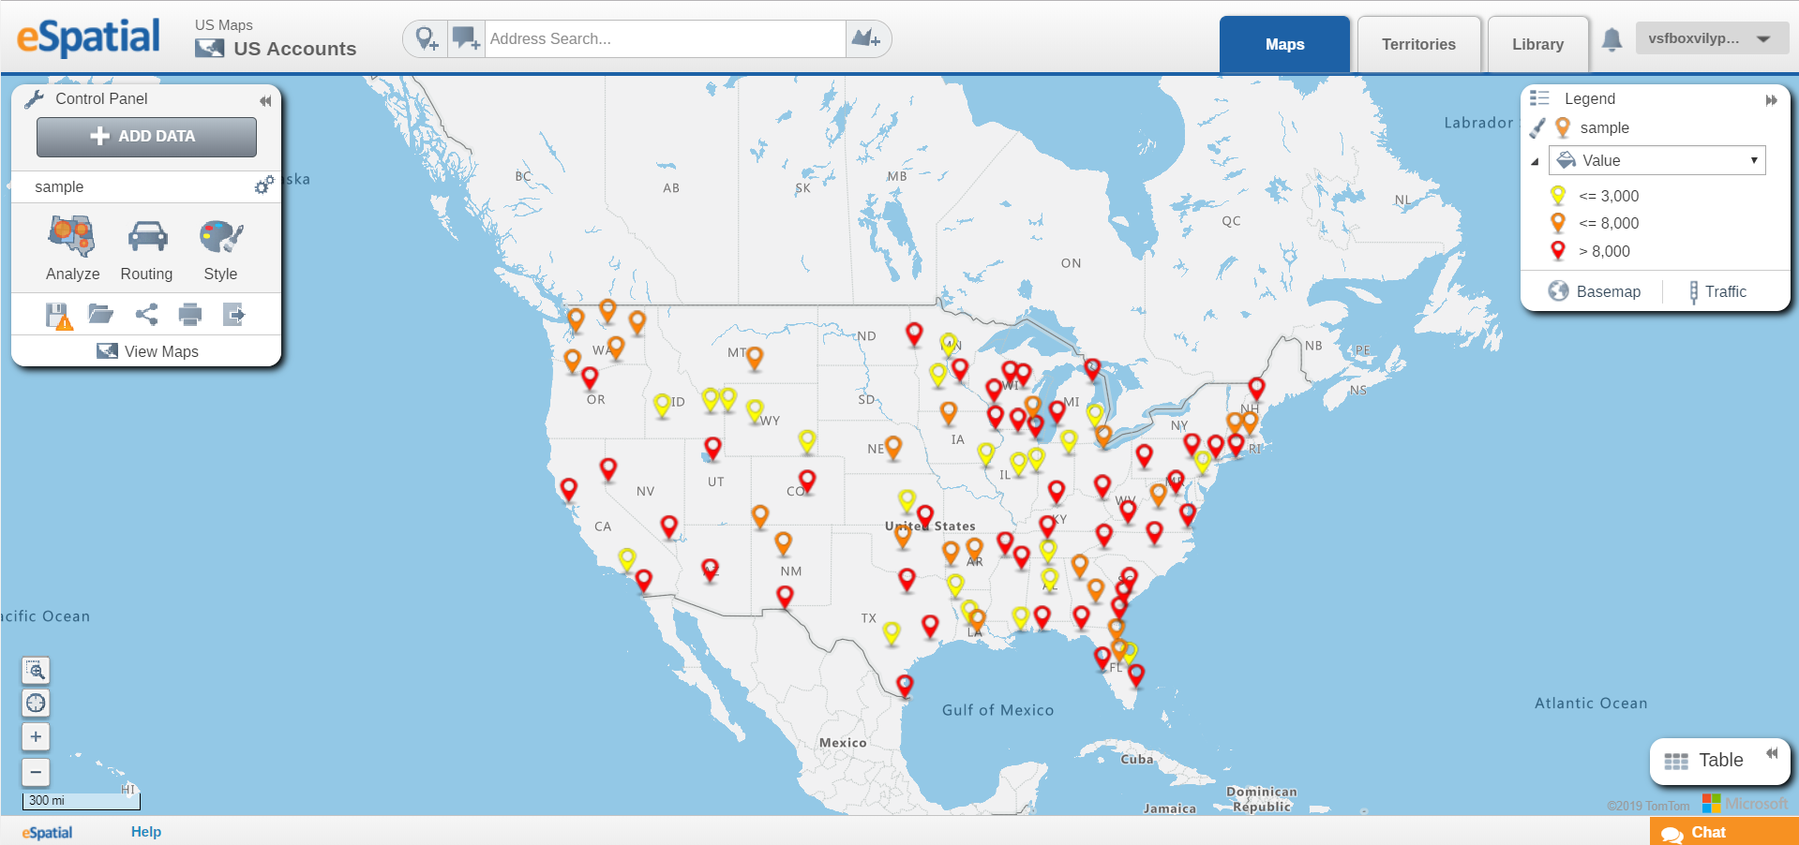
Task: Collapse the legend value list triangle
Action: [1535, 161]
